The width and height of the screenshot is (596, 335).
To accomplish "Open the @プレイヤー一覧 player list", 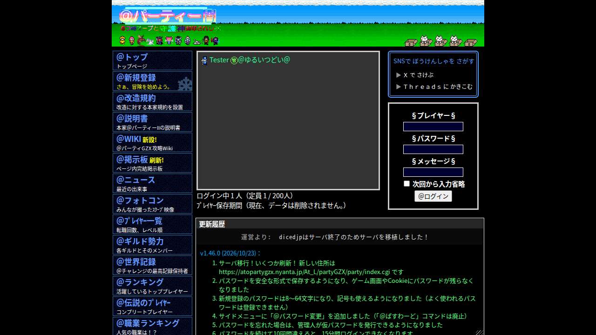I will pos(152,224).
